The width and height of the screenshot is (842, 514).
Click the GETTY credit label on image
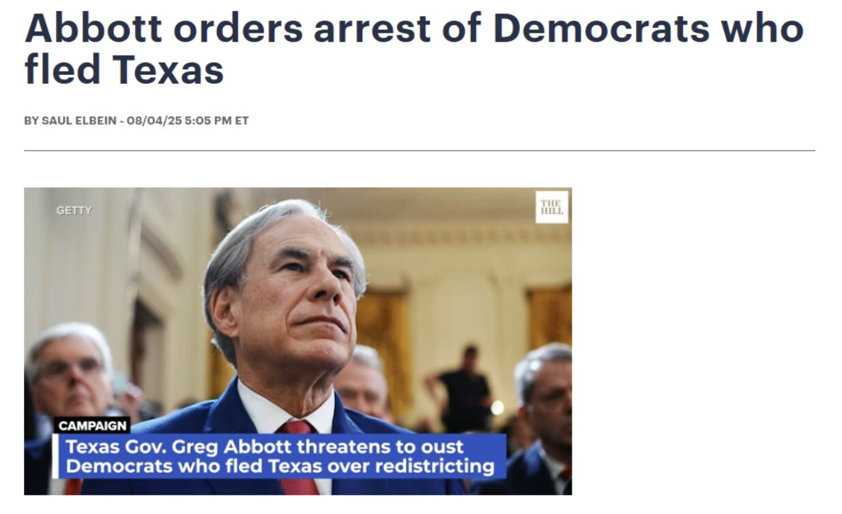pos(74,211)
